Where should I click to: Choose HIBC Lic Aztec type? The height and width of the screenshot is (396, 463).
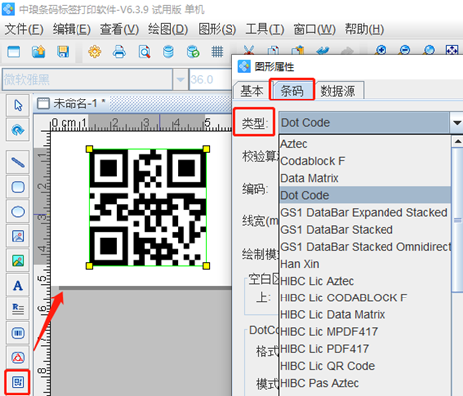[x=366, y=281]
